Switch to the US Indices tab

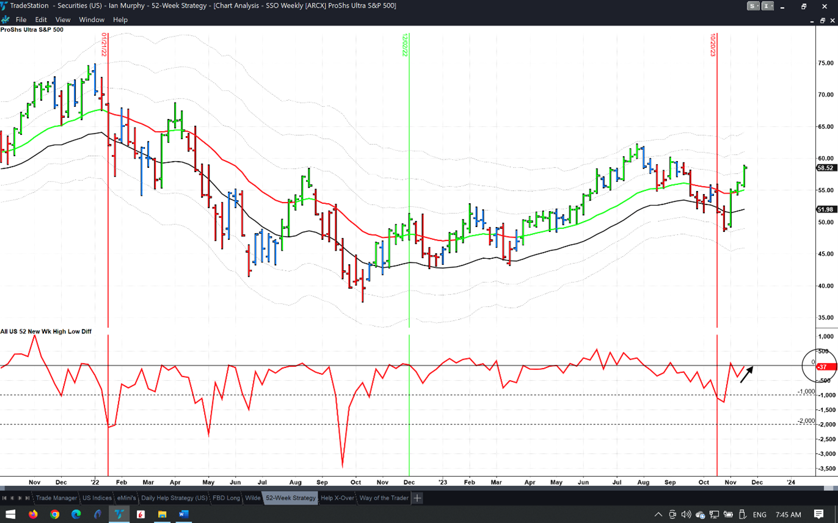(97, 498)
